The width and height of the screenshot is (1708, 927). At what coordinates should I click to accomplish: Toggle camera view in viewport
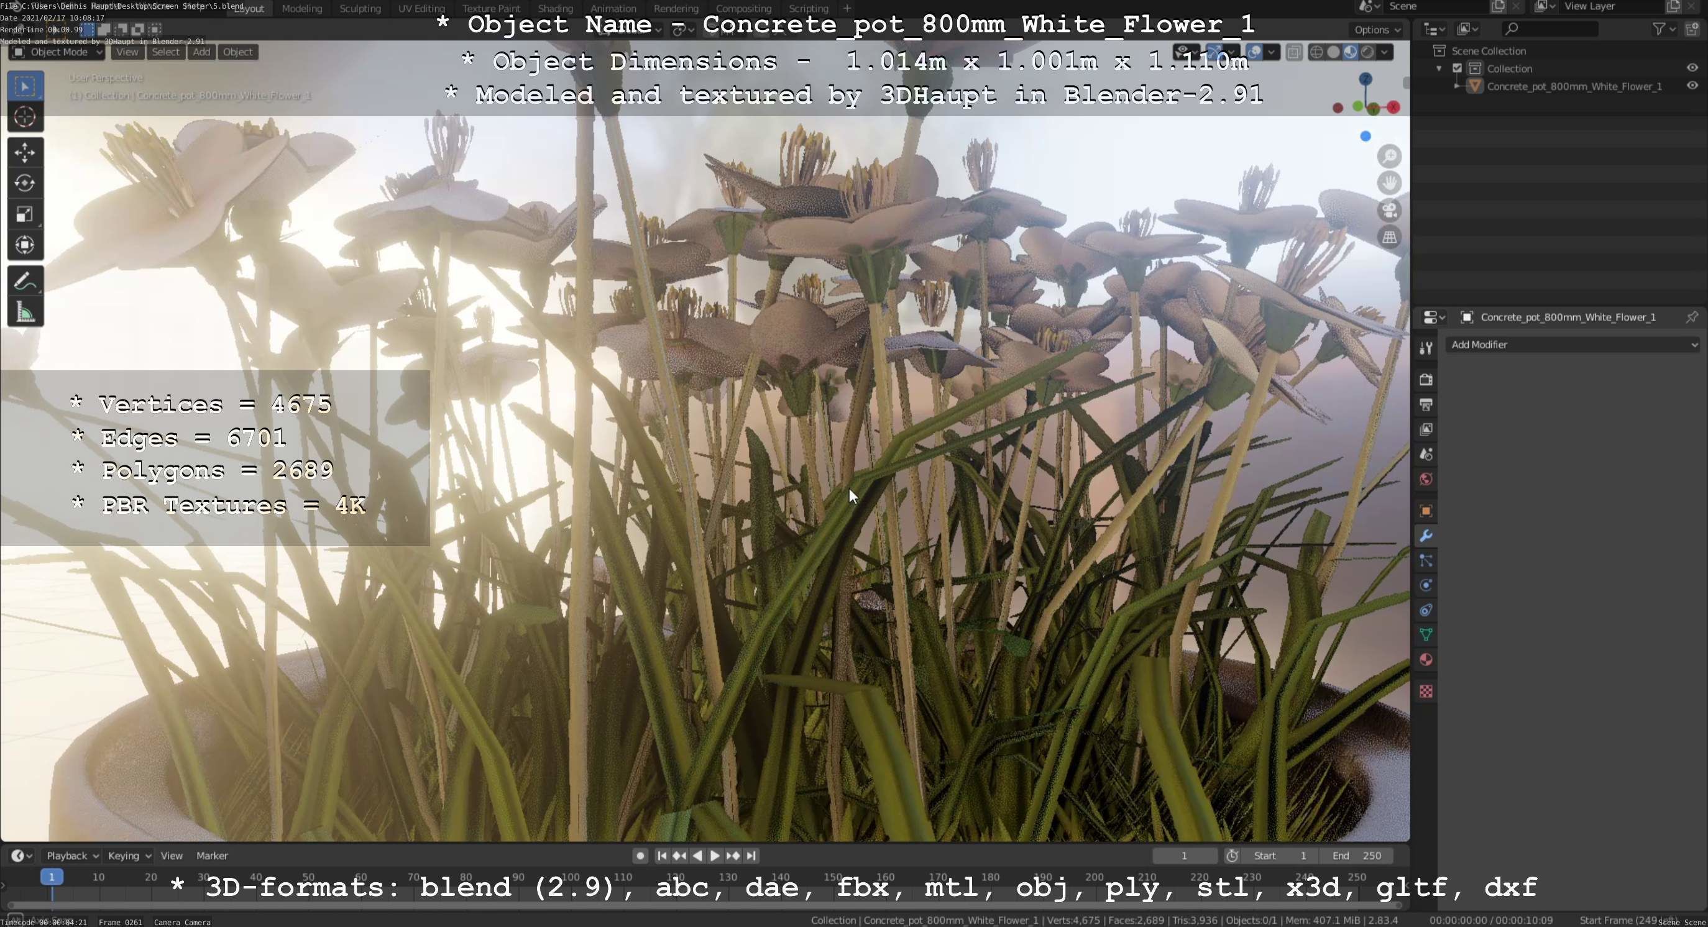click(x=1389, y=210)
